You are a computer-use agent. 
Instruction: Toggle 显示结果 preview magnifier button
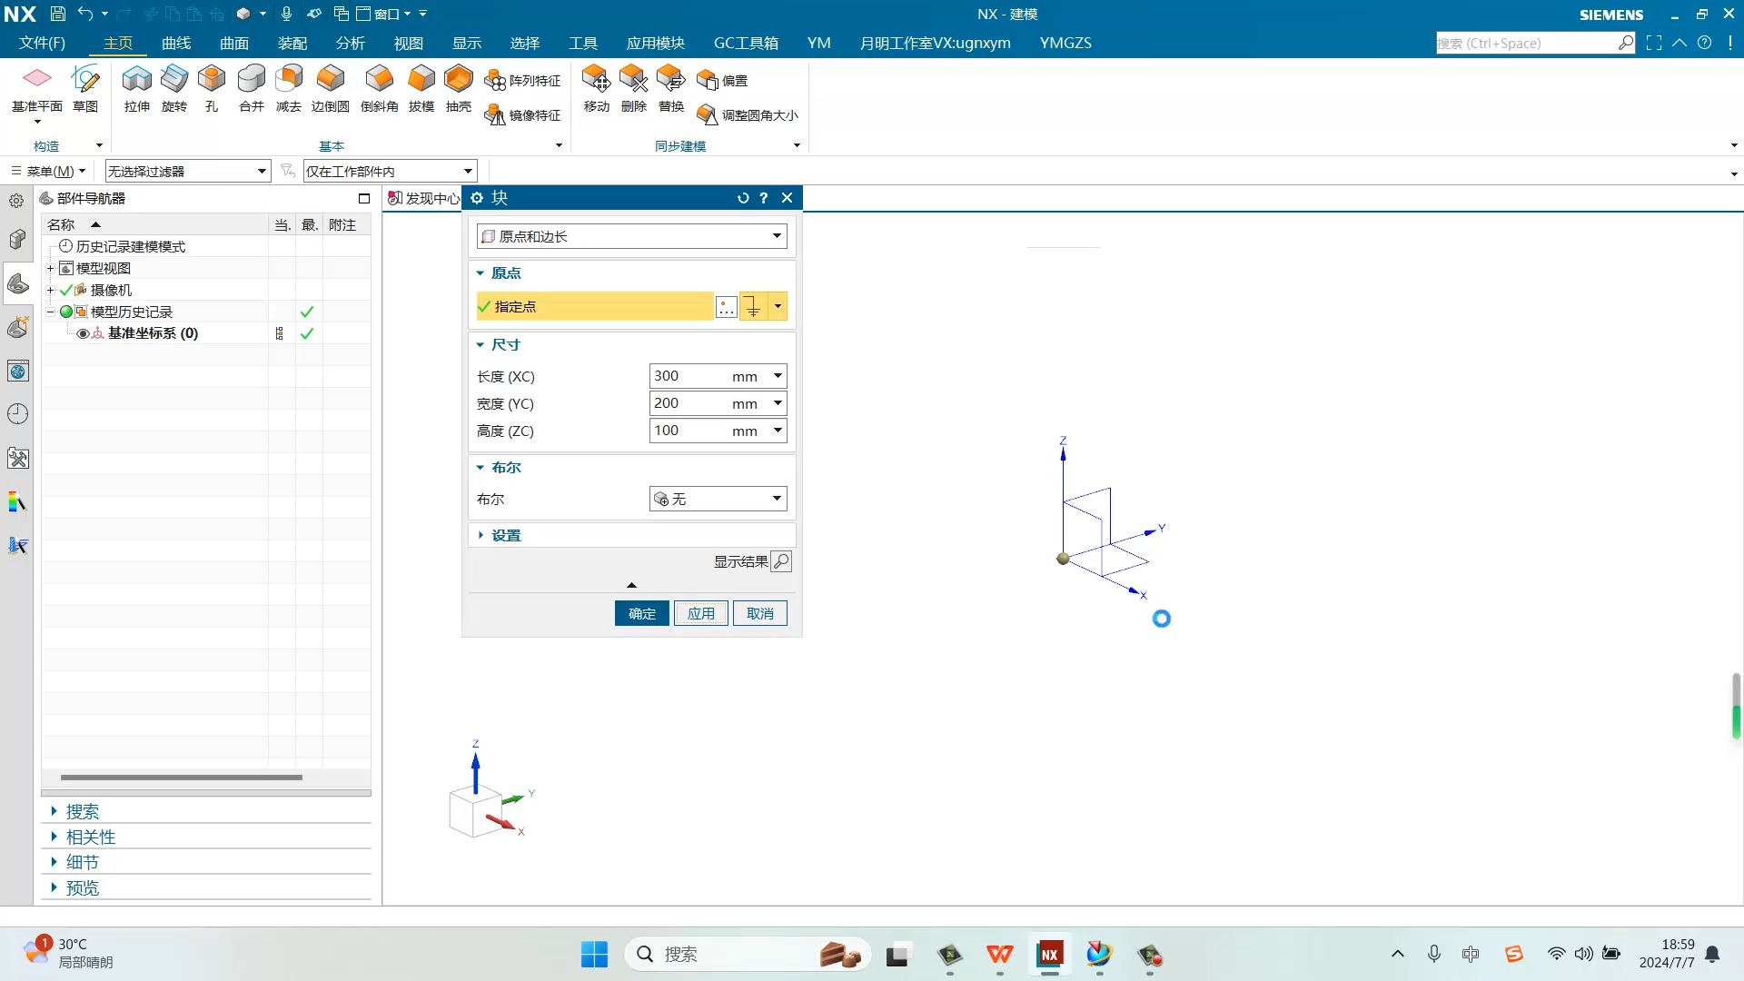[780, 561]
